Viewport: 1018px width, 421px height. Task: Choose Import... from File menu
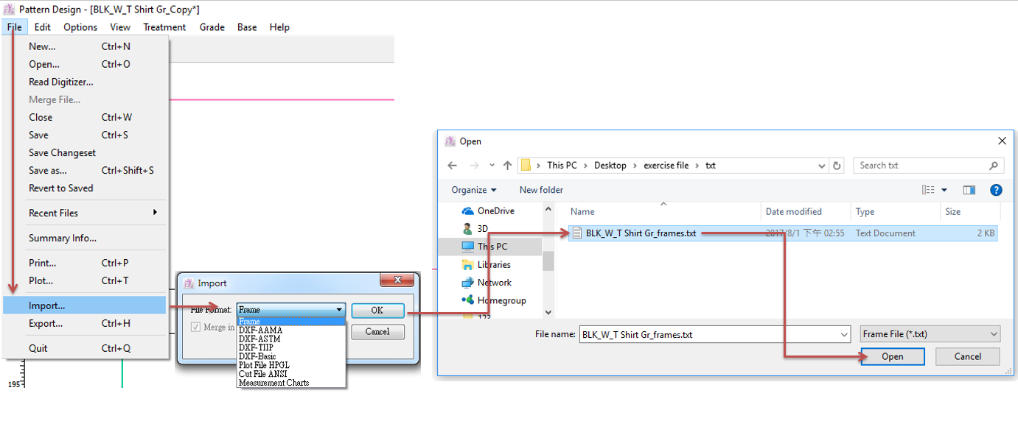point(47,305)
